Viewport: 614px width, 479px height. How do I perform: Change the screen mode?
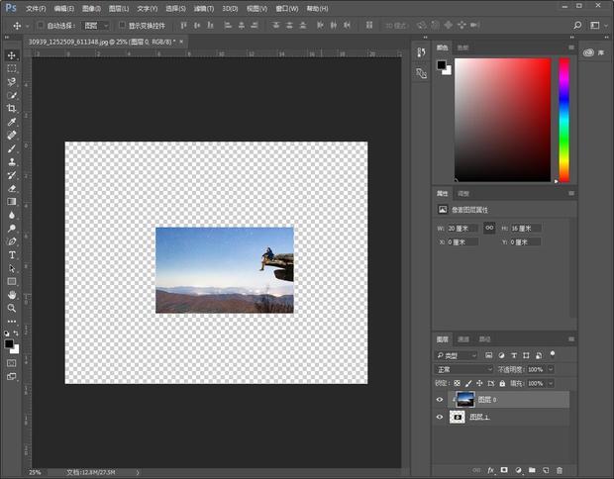click(x=12, y=376)
